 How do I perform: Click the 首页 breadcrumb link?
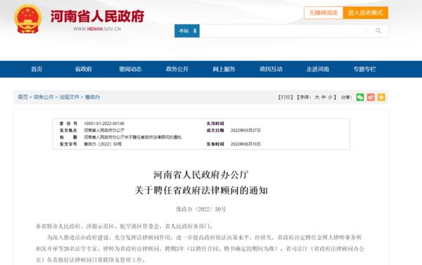23,97
